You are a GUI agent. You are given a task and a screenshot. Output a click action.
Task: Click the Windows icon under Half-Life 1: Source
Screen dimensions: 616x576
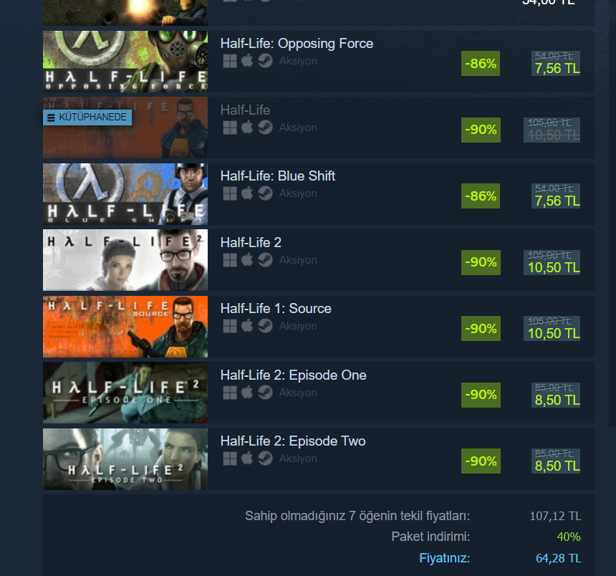[x=230, y=326]
